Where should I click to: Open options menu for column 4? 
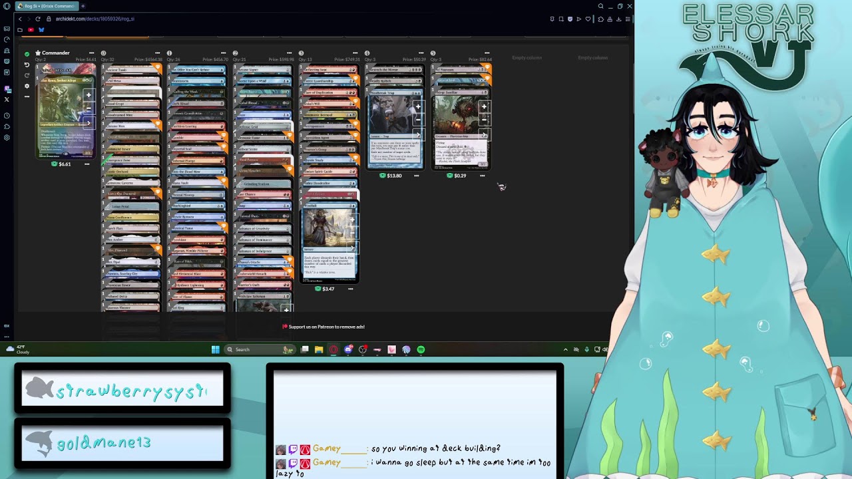[421, 53]
